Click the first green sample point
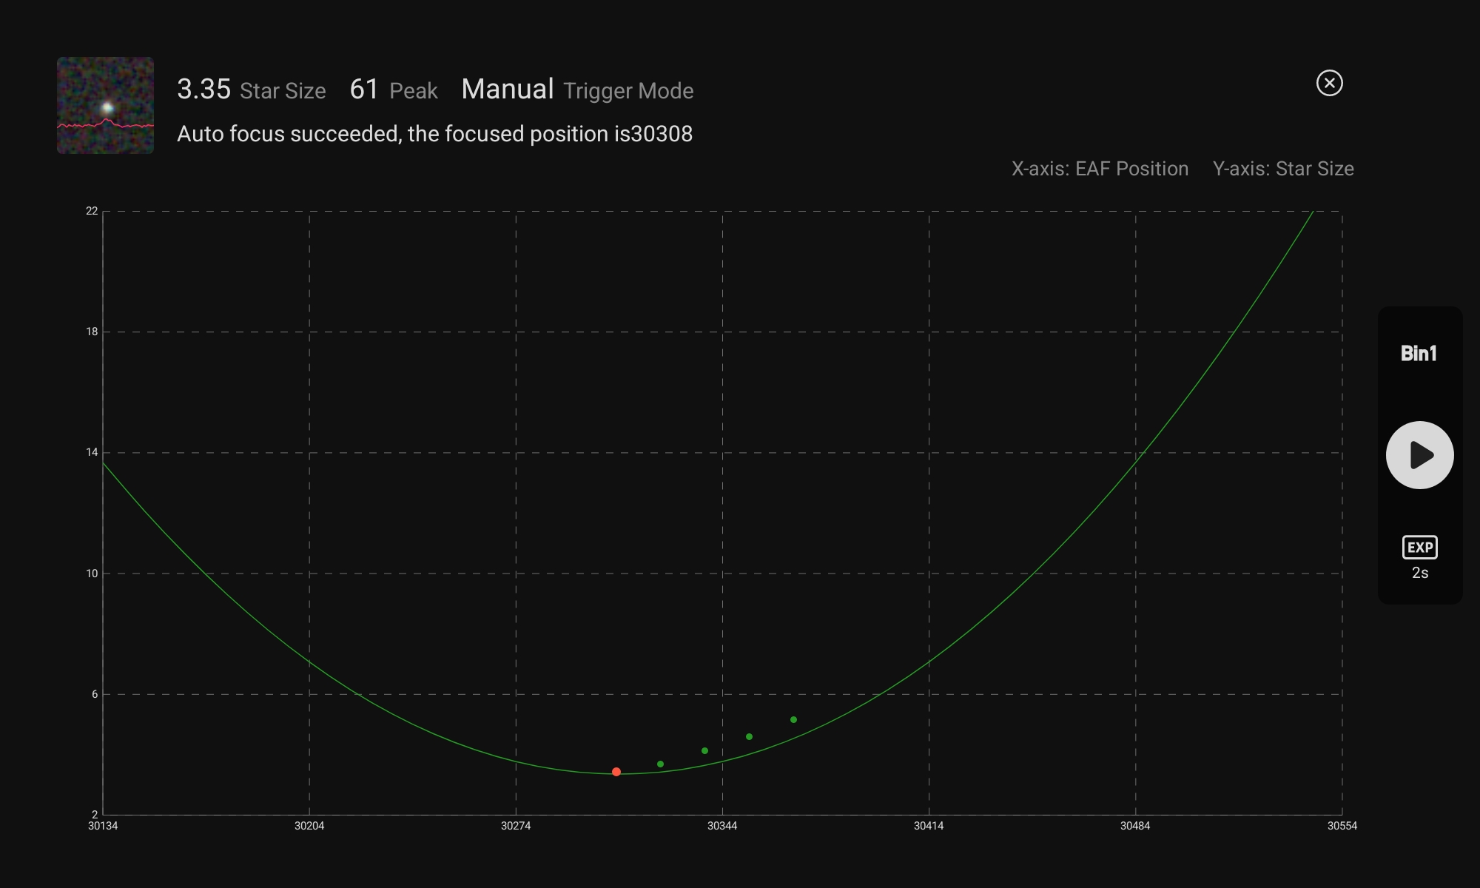The height and width of the screenshot is (888, 1480). 660,764
